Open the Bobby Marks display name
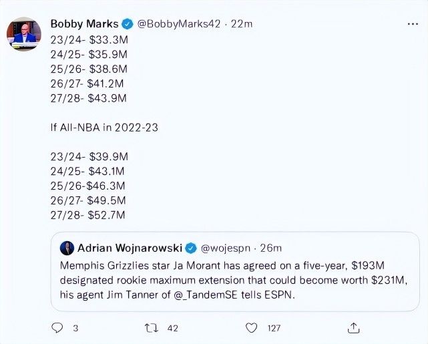This screenshot has width=428, height=344. [x=84, y=24]
